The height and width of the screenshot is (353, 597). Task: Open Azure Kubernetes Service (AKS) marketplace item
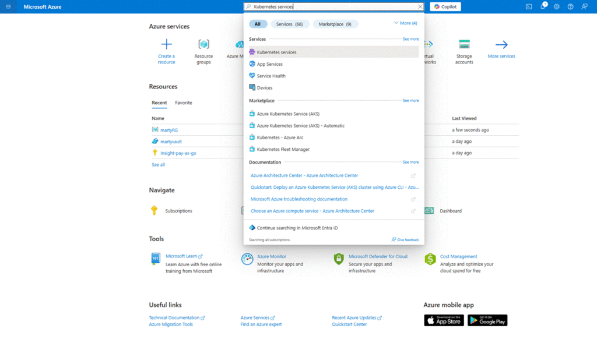click(288, 114)
